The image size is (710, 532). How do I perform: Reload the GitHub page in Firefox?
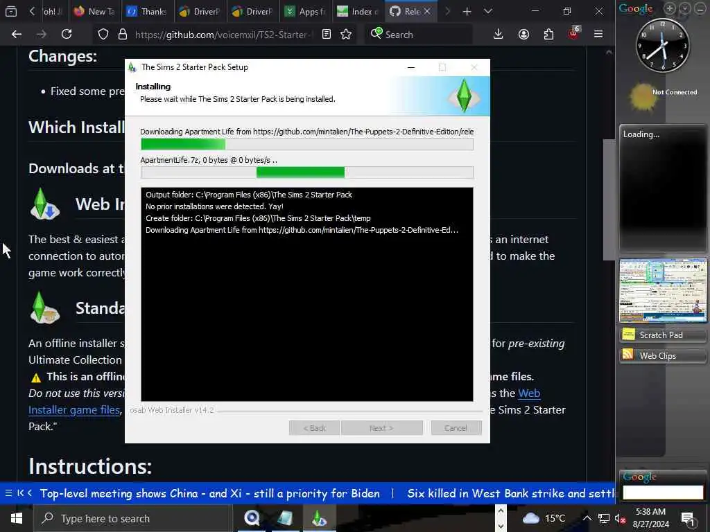pos(67,35)
